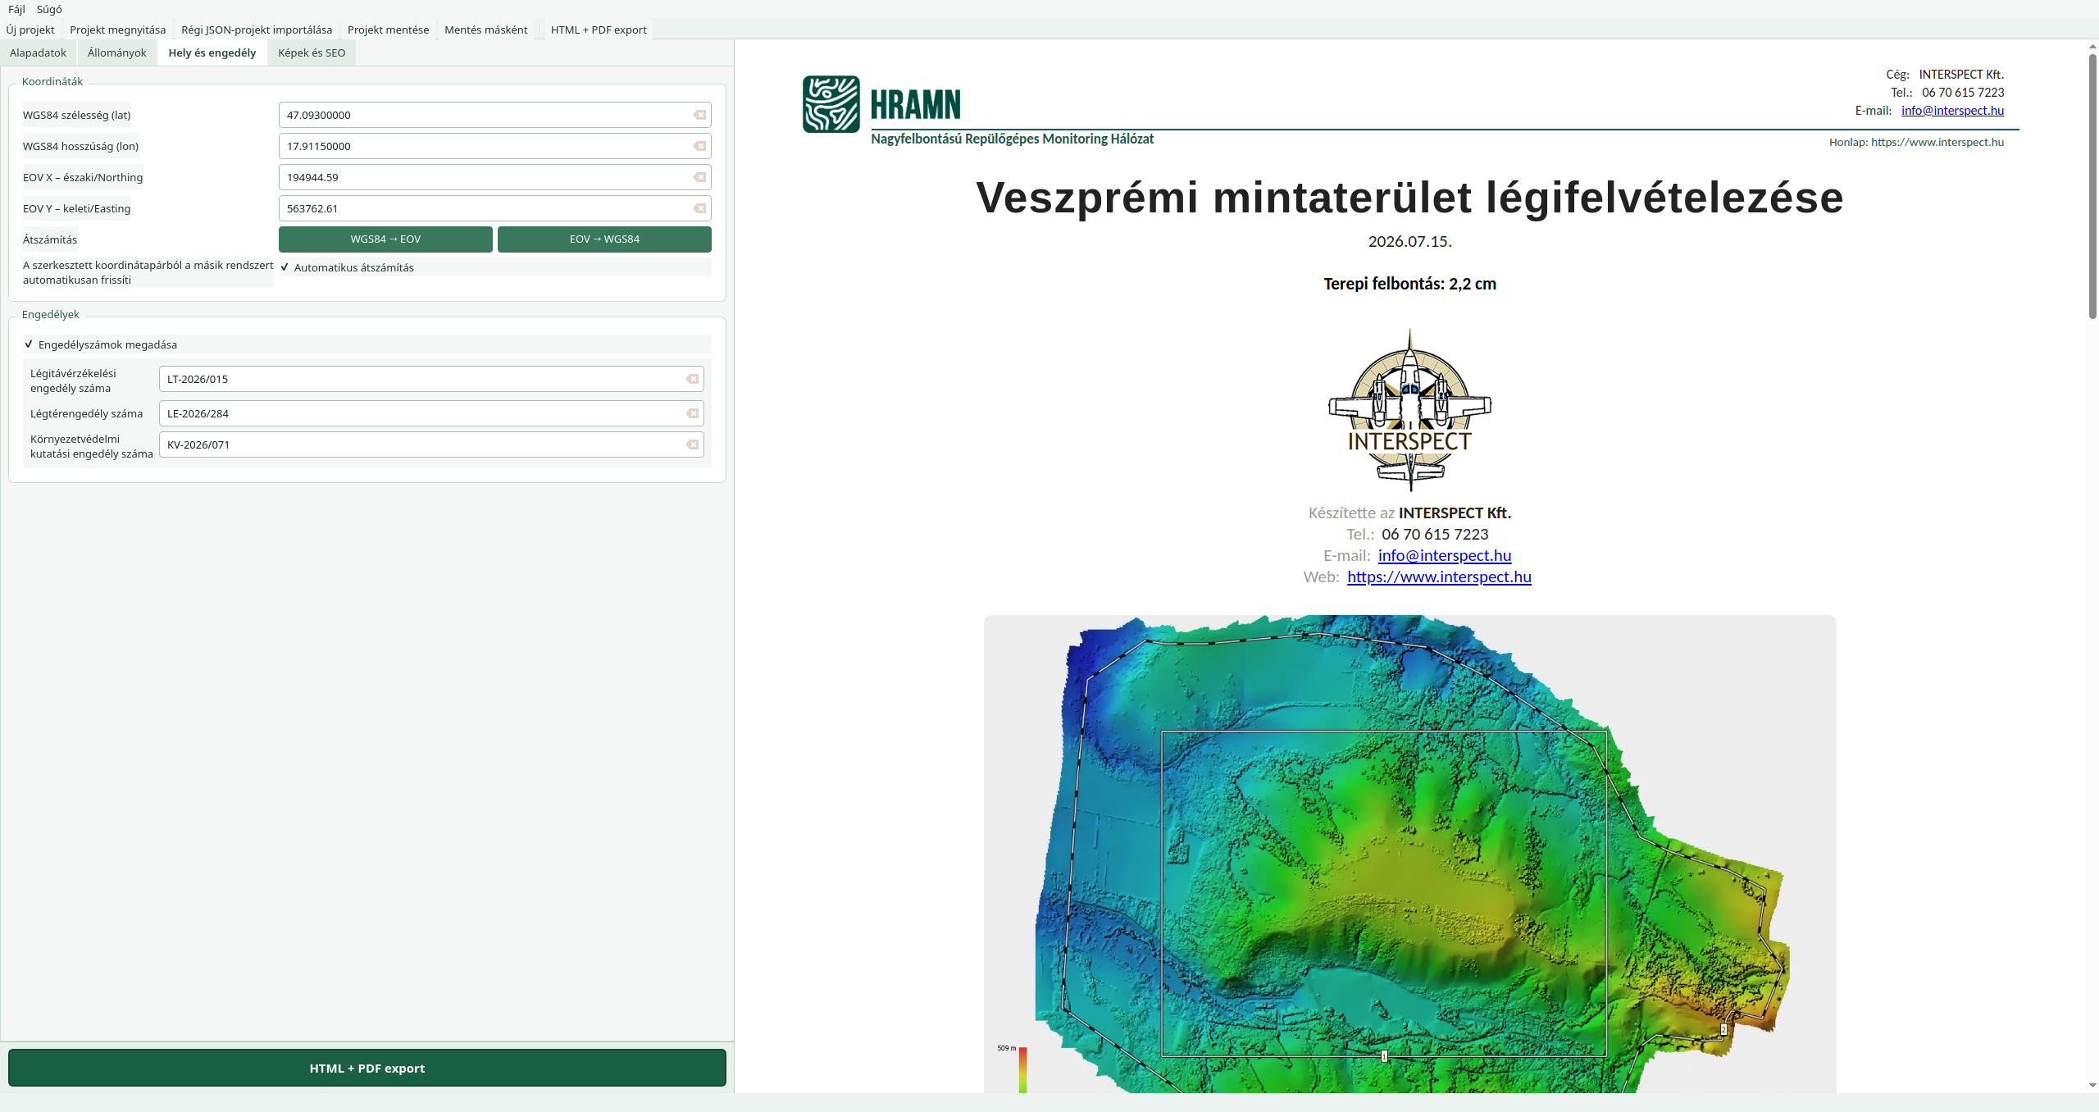This screenshot has width=2099, height=1112.
Task: Open info@interspect.hu link below logo
Action: [1445, 555]
